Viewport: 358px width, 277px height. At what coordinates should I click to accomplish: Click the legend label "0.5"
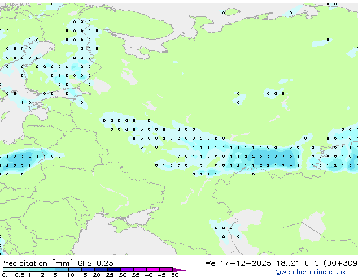[20, 275]
